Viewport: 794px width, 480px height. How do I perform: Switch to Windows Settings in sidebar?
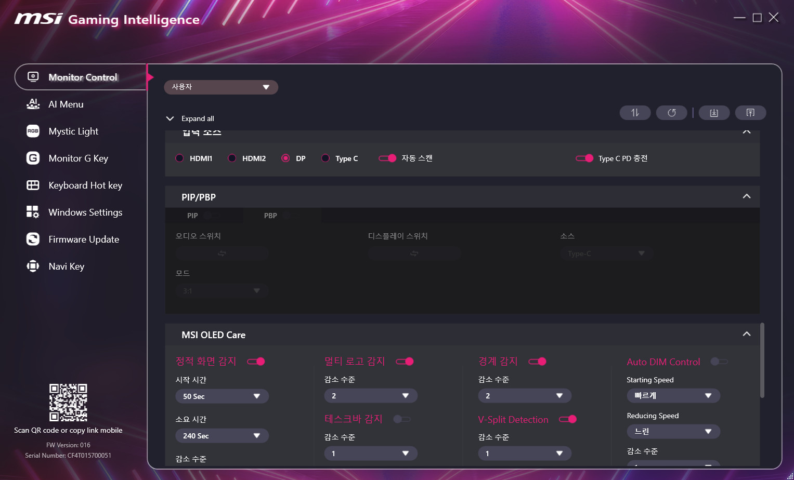pos(85,212)
